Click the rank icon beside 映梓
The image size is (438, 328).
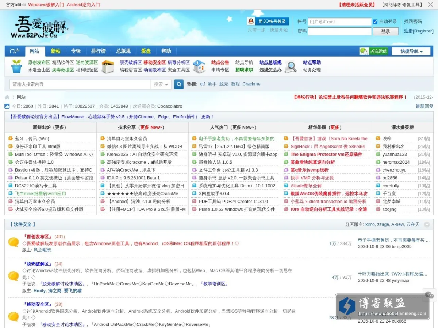(377, 138)
